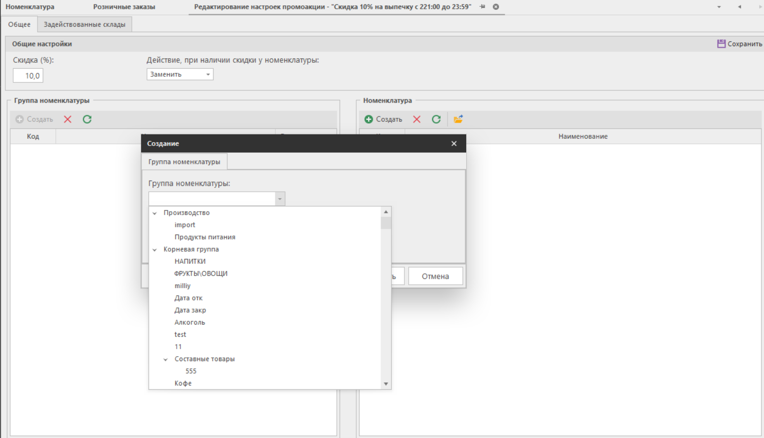This screenshot has width=764, height=438.
Task: Collapse the Корневая группа tree node
Action: 155,250
